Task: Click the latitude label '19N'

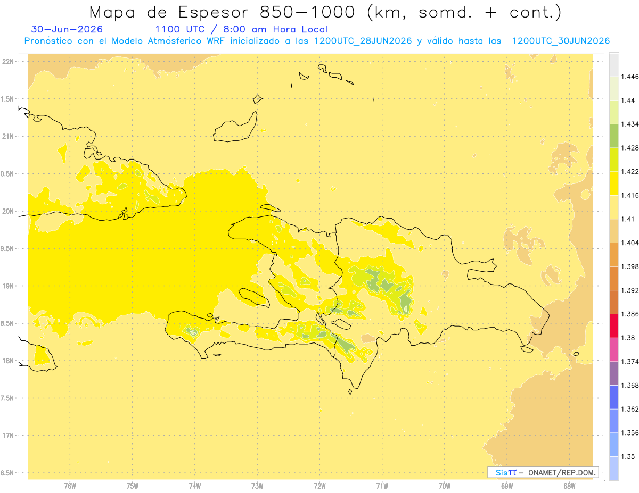Action: point(7,286)
